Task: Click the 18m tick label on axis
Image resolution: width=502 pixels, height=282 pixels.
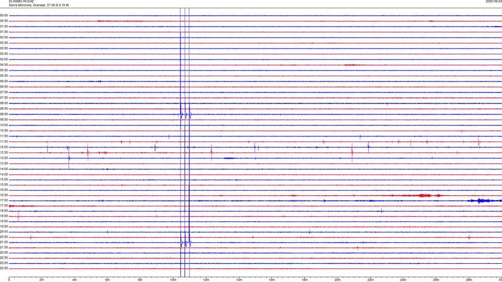Action: pyautogui.click(x=305, y=280)
